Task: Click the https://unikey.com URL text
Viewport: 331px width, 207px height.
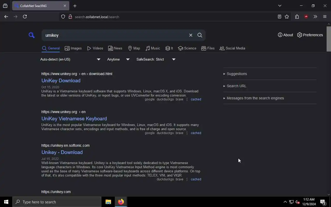Action: [56, 192]
